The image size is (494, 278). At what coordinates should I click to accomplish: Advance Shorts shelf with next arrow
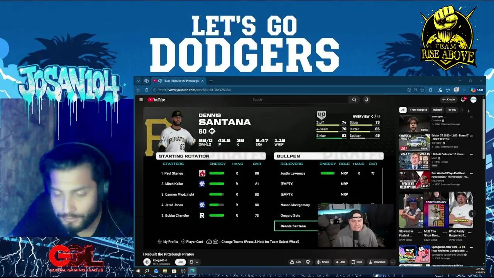tap(472, 213)
